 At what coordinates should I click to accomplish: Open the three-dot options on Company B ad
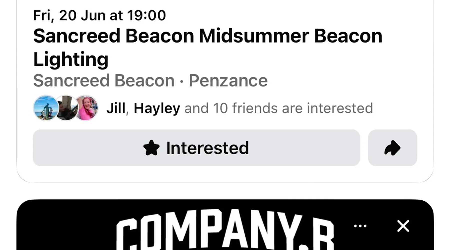point(360,226)
